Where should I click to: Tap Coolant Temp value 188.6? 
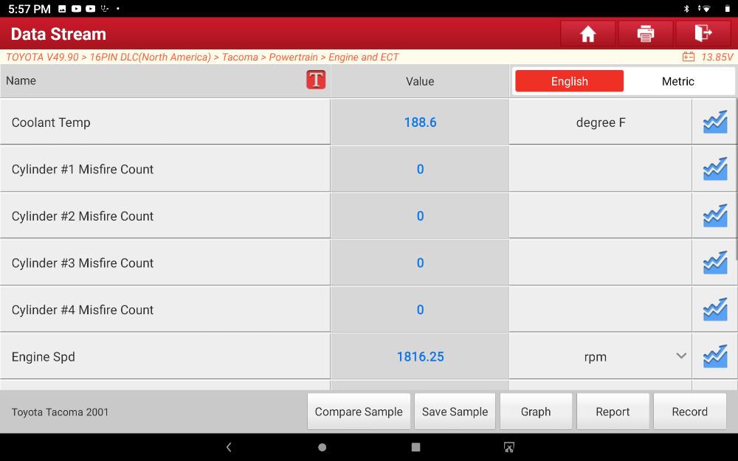tap(421, 122)
